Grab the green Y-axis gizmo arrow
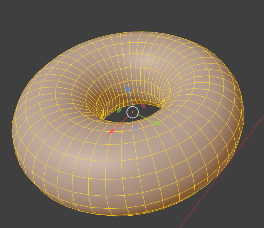The image size is (264, 228). 158,124
